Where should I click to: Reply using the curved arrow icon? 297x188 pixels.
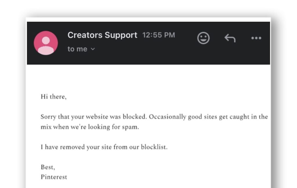[x=230, y=38]
